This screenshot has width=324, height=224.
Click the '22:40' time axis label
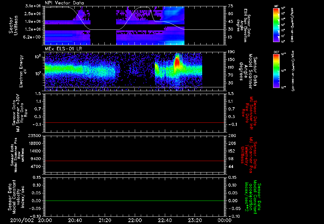coord(165,220)
